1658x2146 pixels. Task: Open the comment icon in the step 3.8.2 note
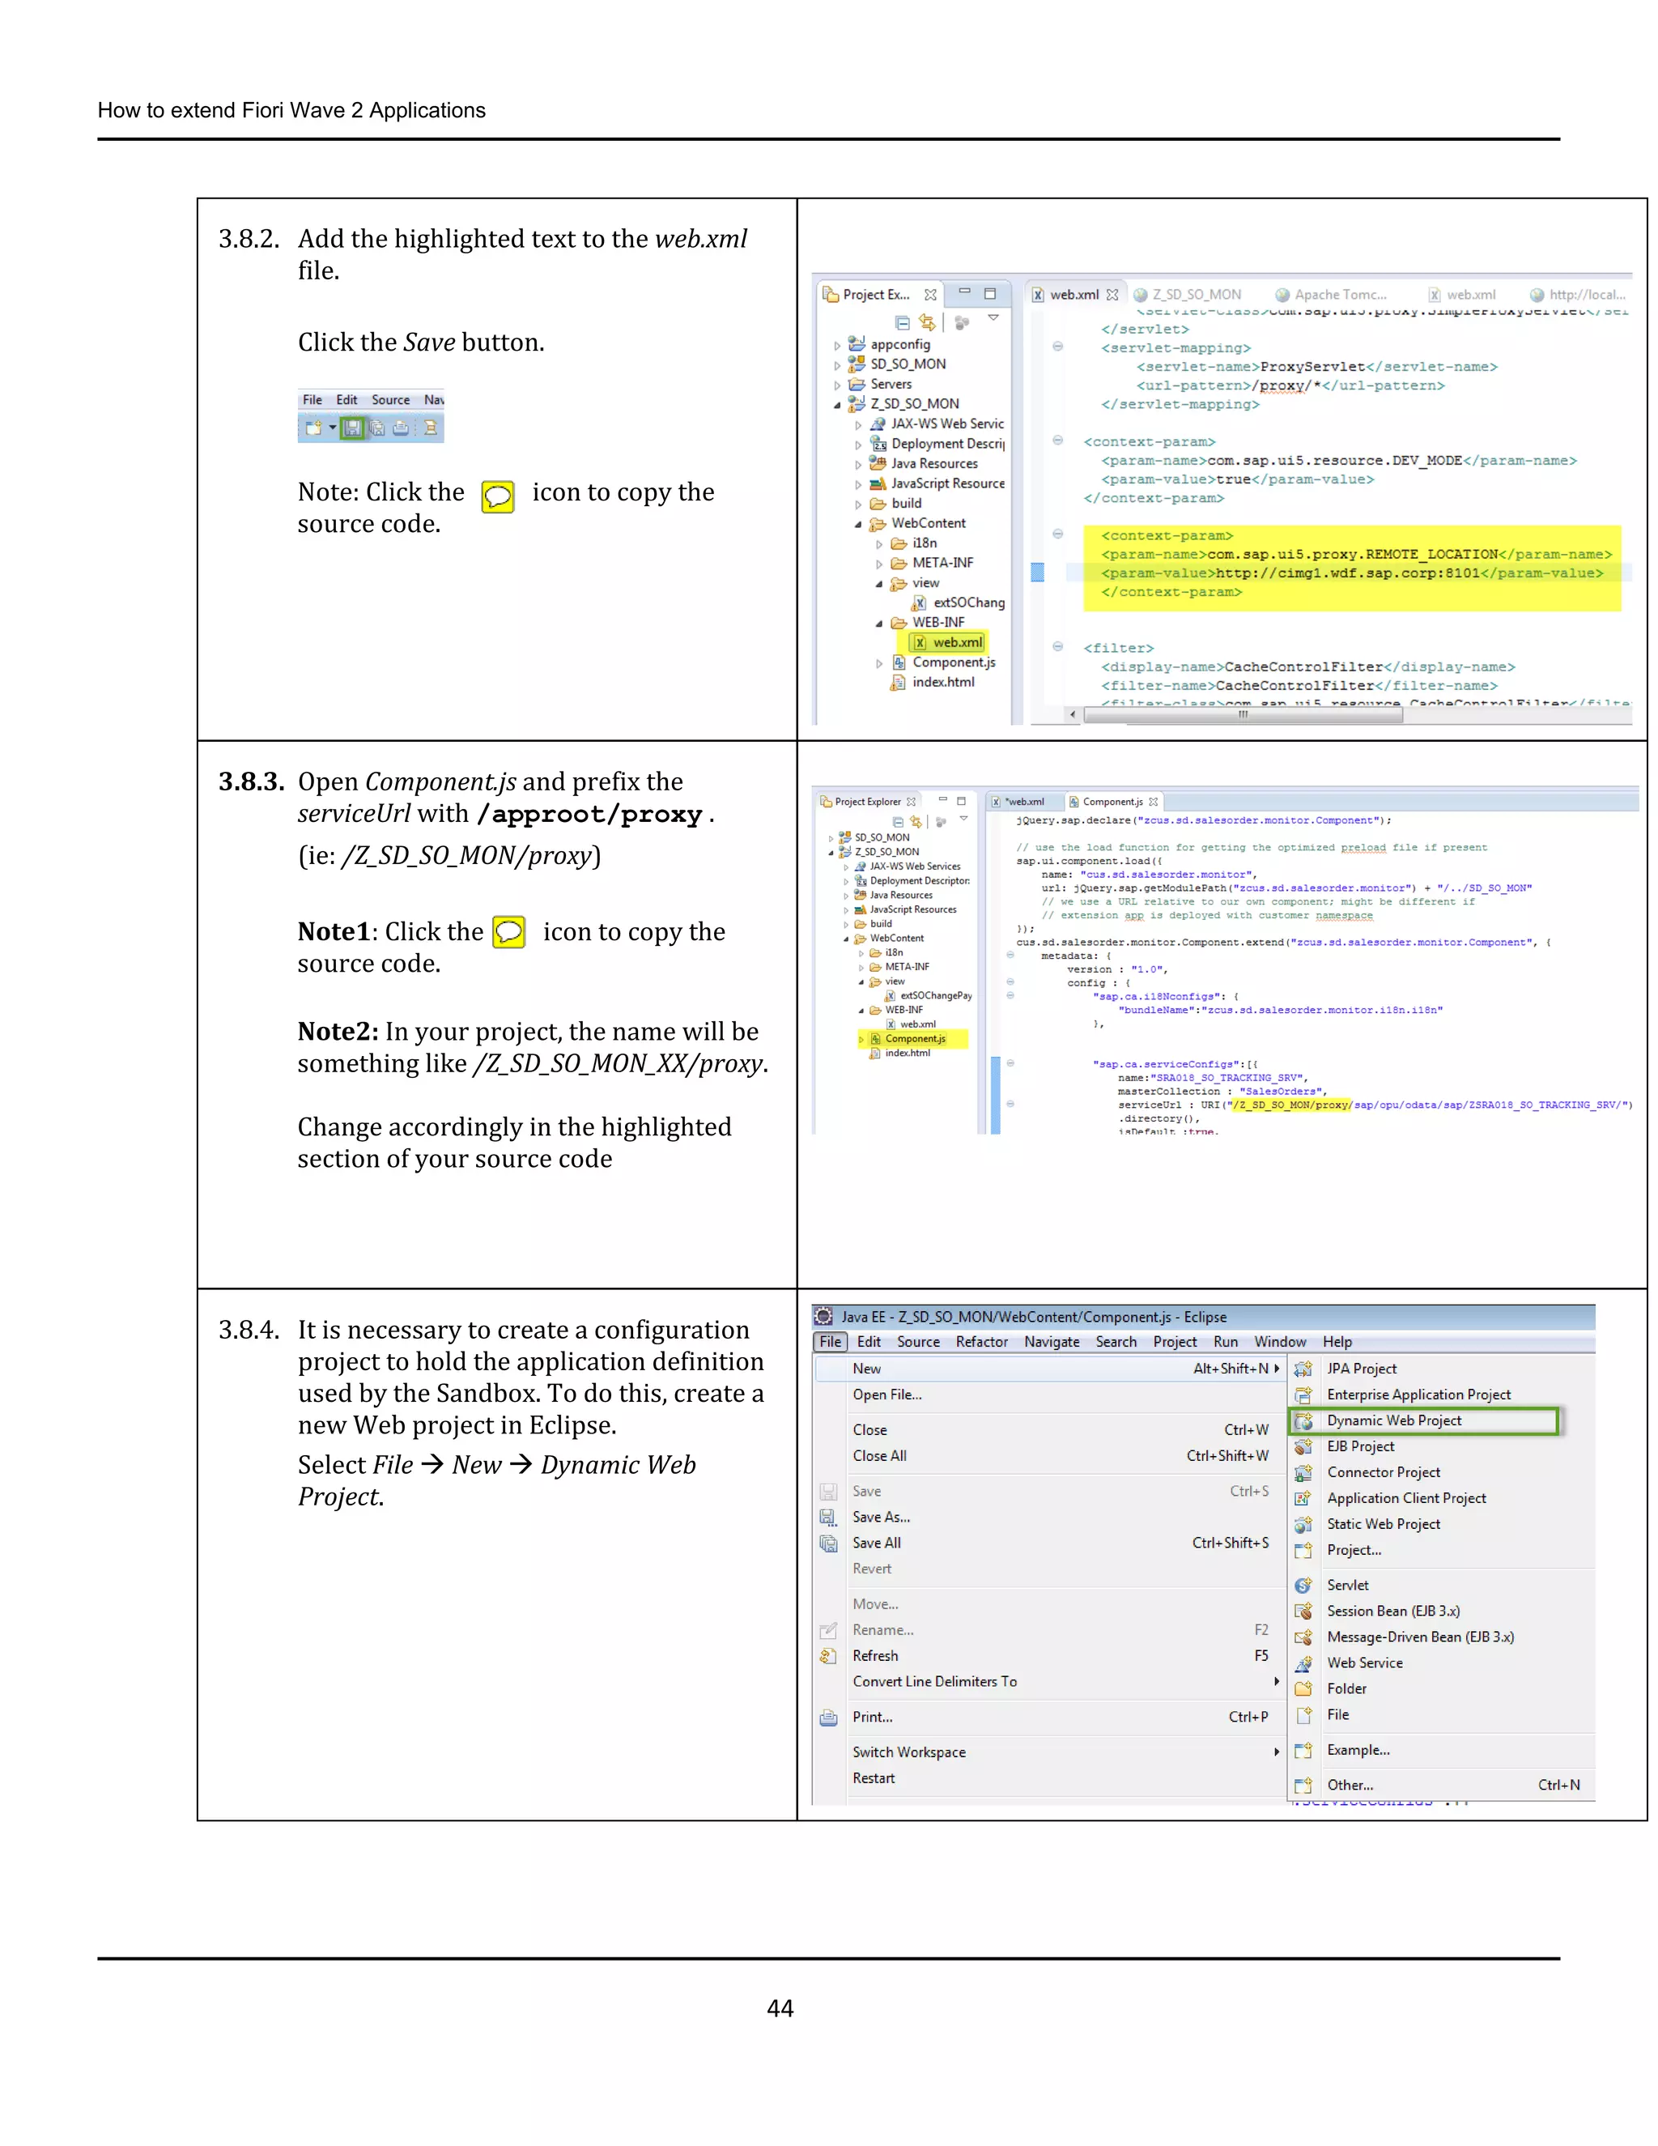498,496
